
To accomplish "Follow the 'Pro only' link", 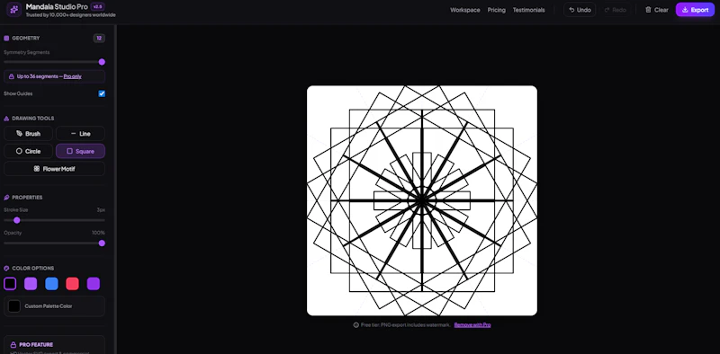I will click(73, 76).
